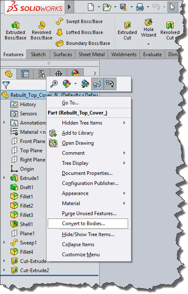Choose Configuration Publisher...
Image resolution: width=188 pixels, height=294 pixels.
click(89, 183)
